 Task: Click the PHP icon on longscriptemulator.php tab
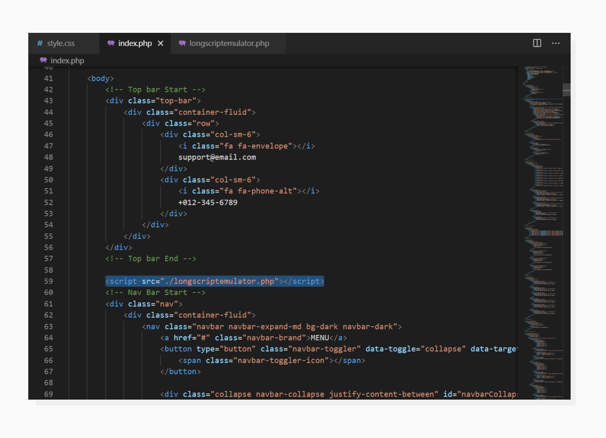coord(182,43)
